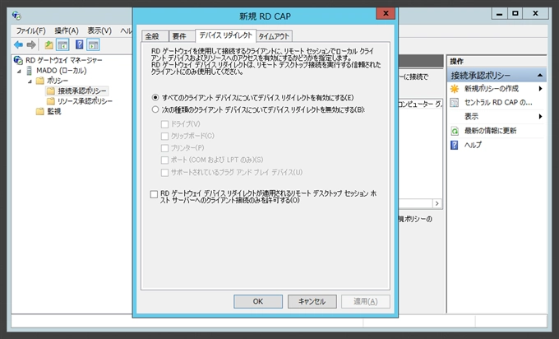Viewport: 559px width, 339px height.
Task: Click the Up one level folder icon
Action: 49,45
